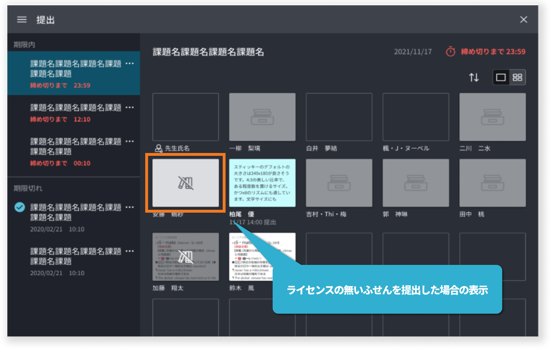Open unlicensed sticky thumbnail of 安藤 鶴紗

[x=186, y=183]
